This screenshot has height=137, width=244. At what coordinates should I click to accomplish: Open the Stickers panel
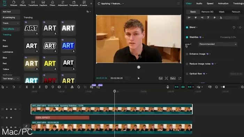tap(14, 3)
